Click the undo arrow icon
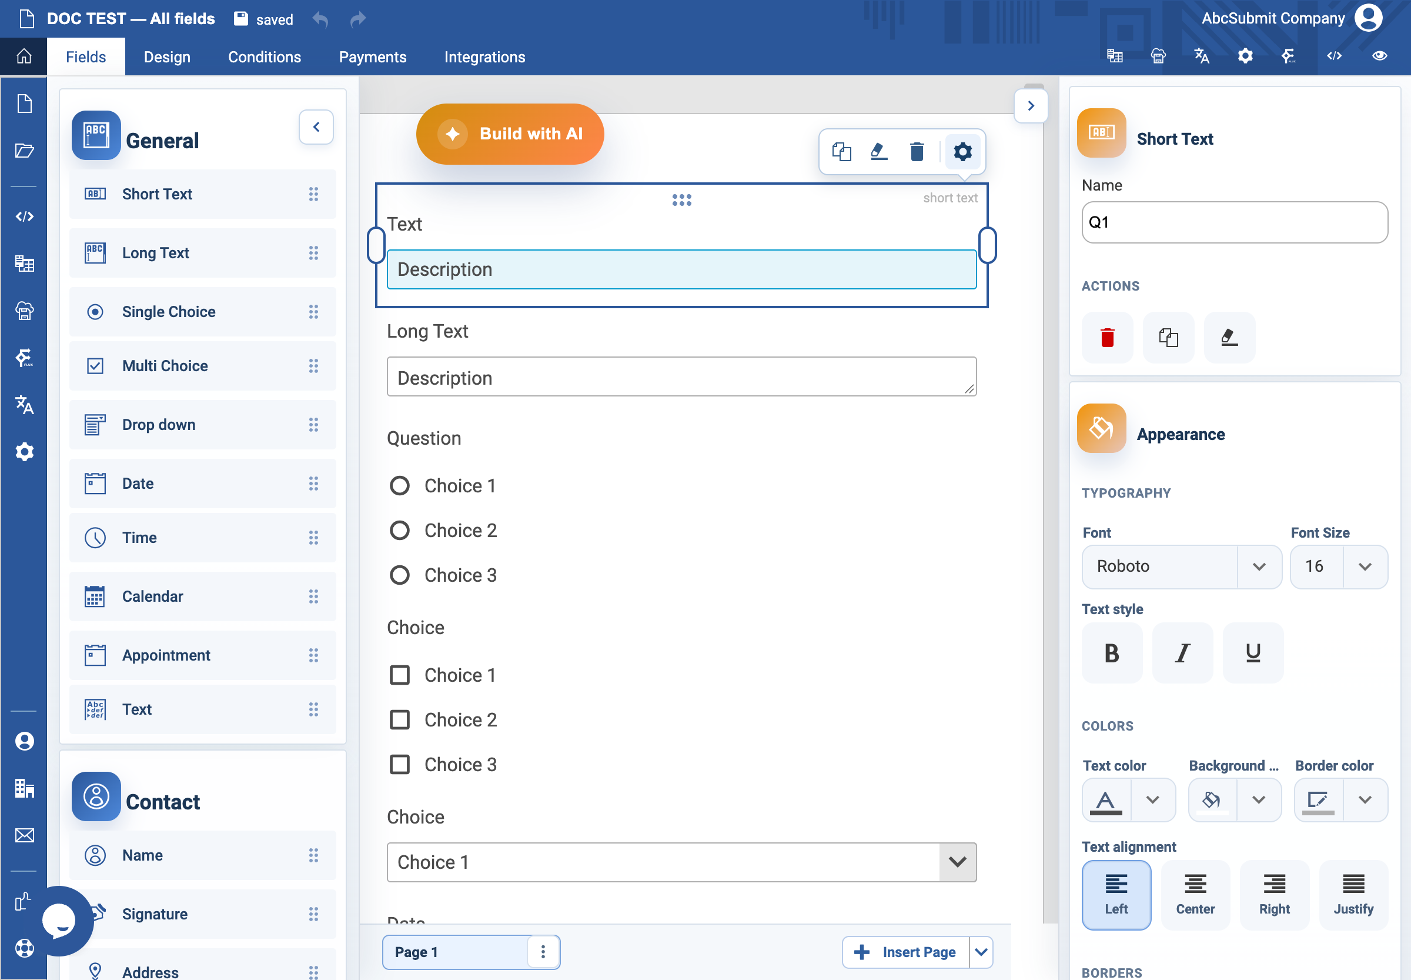Image resolution: width=1411 pixels, height=980 pixels. [x=320, y=19]
